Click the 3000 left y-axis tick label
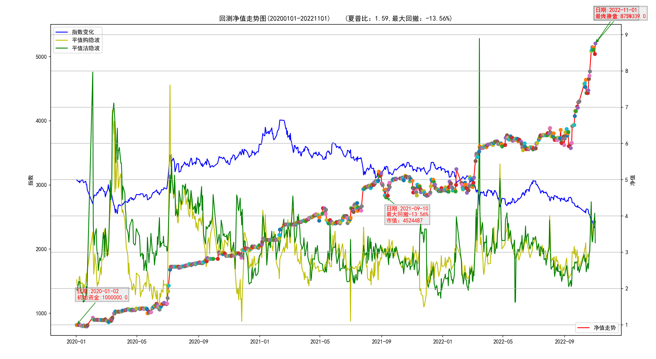 41,185
